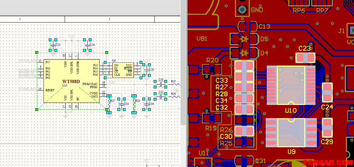Click the C23 capacitor footprint on the PCB
354x167 pixels.
pos(305,58)
